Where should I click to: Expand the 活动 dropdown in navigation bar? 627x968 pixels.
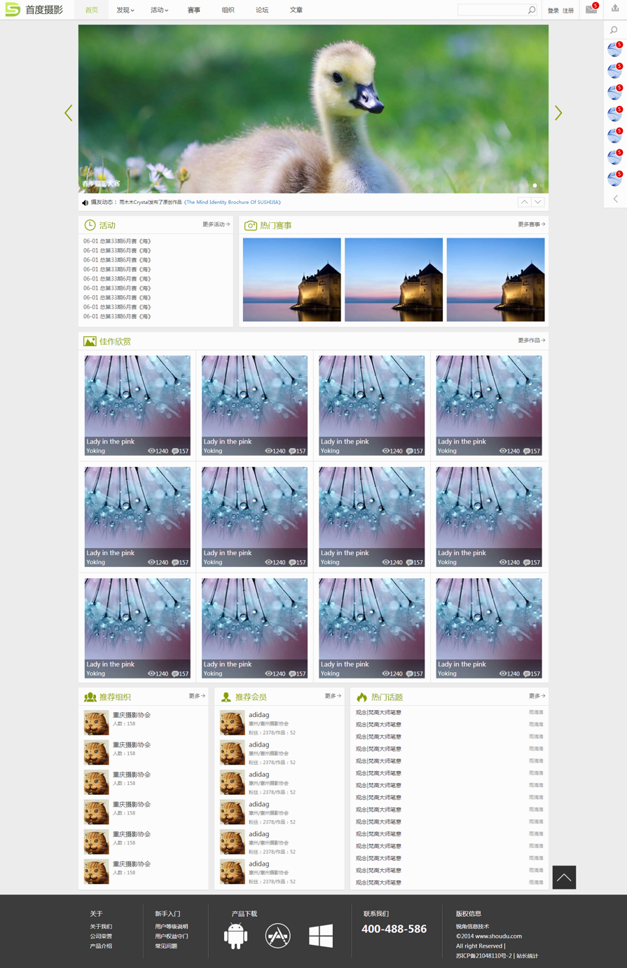159,10
